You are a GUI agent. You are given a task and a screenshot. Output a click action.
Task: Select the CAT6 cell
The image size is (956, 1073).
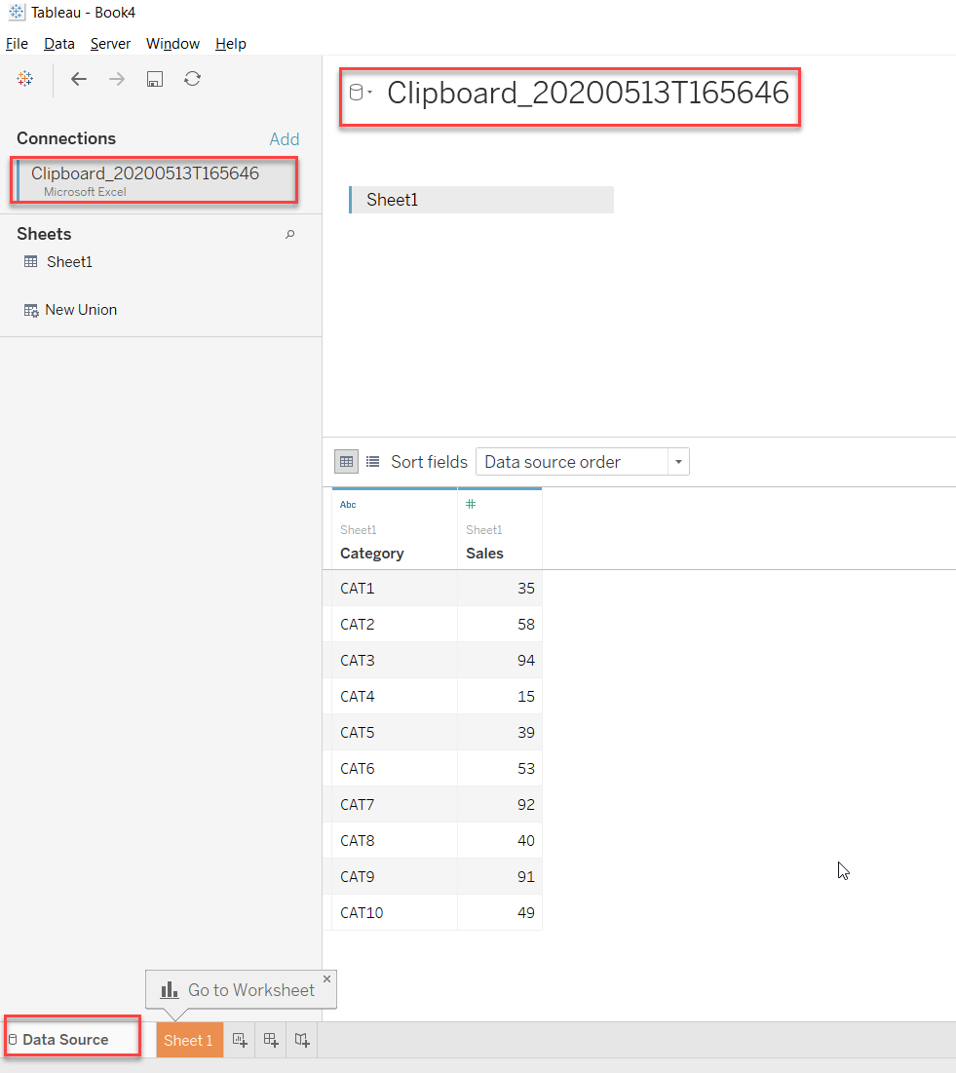(395, 769)
